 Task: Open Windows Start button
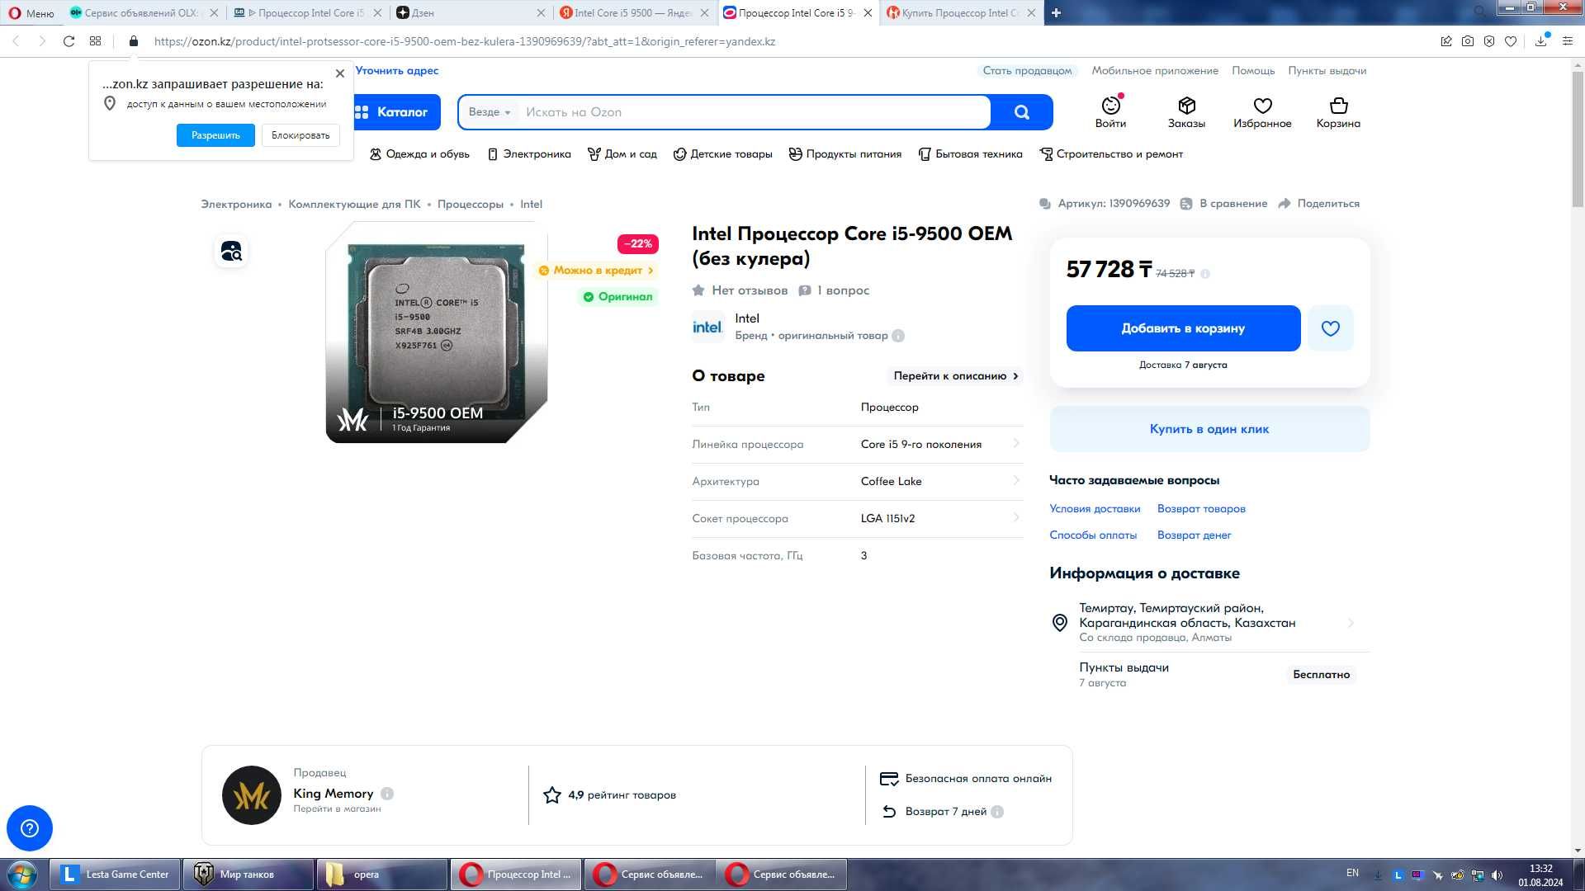[x=22, y=874]
